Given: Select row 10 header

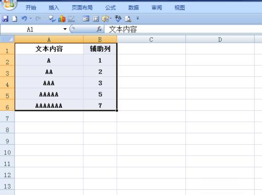Looking at the screenshot, I should point(7,151).
